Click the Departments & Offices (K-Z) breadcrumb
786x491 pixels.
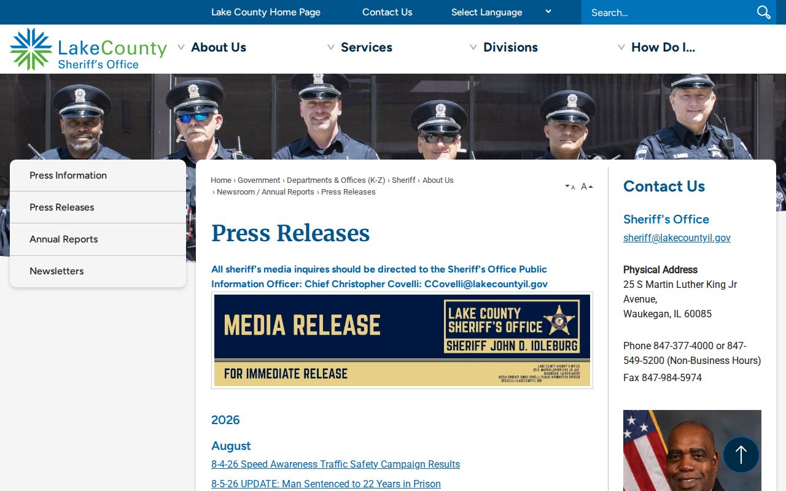click(x=336, y=180)
